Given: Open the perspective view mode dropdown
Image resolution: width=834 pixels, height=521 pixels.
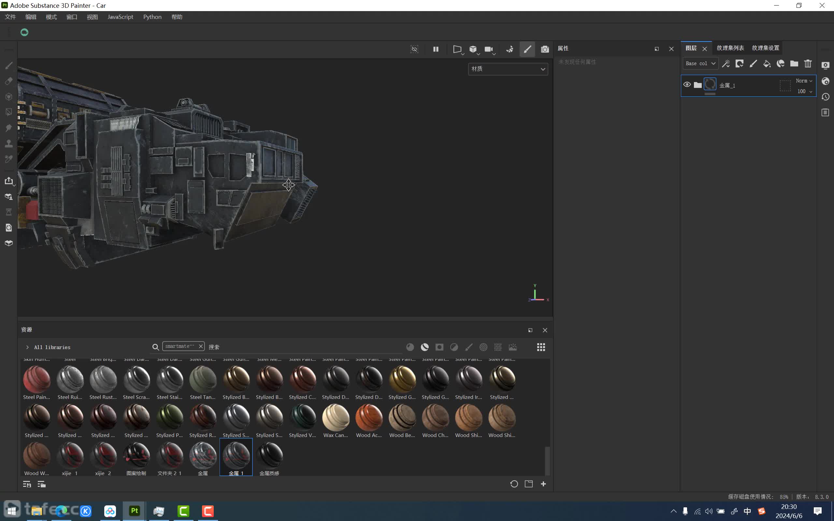Looking at the screenshot, I should tap(458, 49).
